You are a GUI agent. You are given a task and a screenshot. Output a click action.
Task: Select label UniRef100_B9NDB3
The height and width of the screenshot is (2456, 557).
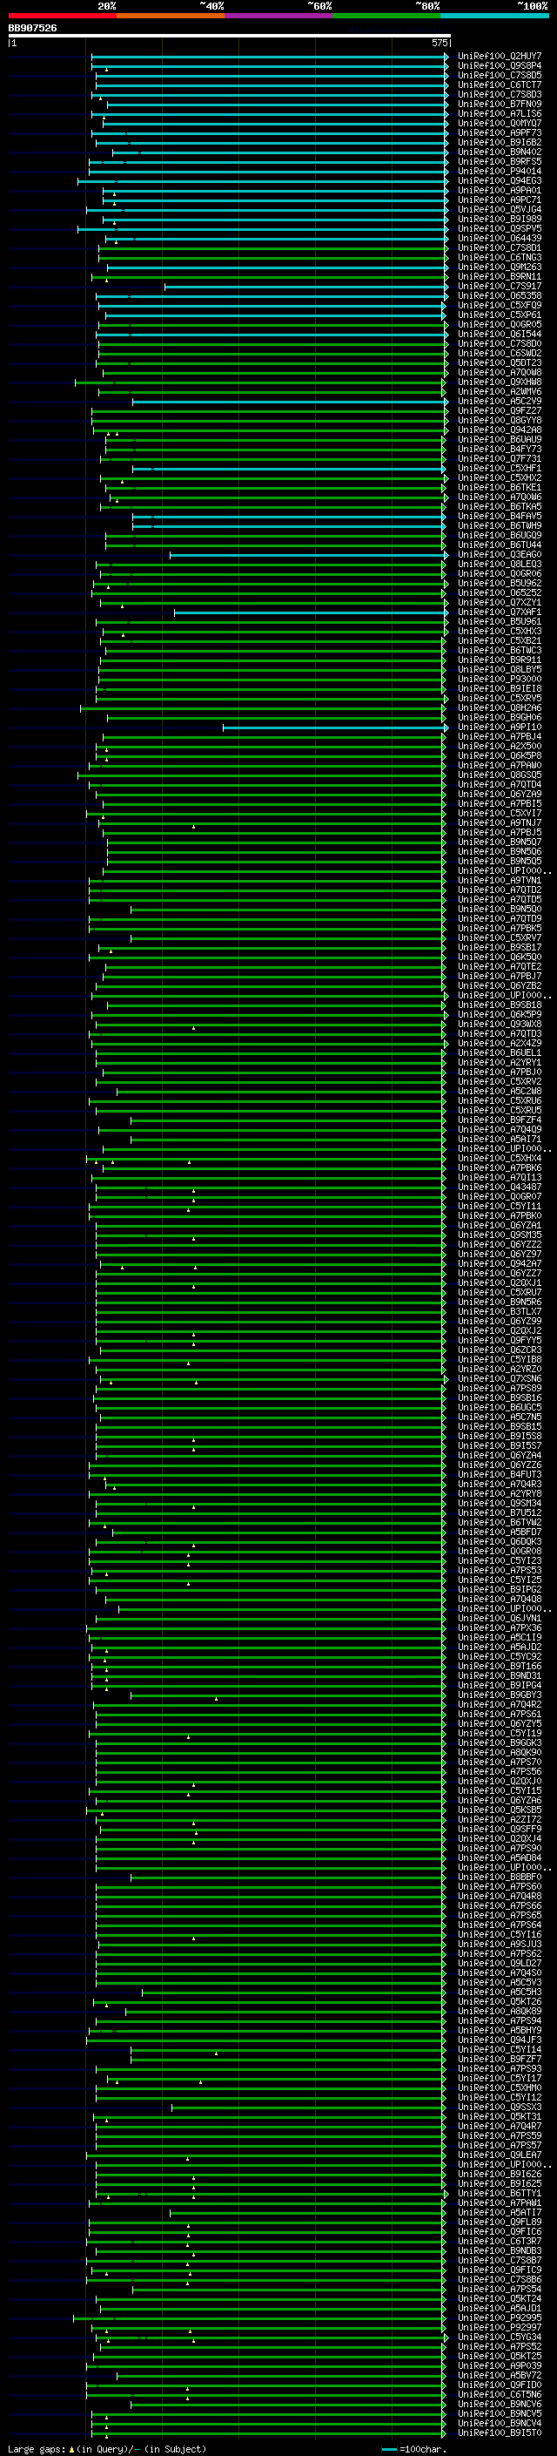(x=499, y=2250)
